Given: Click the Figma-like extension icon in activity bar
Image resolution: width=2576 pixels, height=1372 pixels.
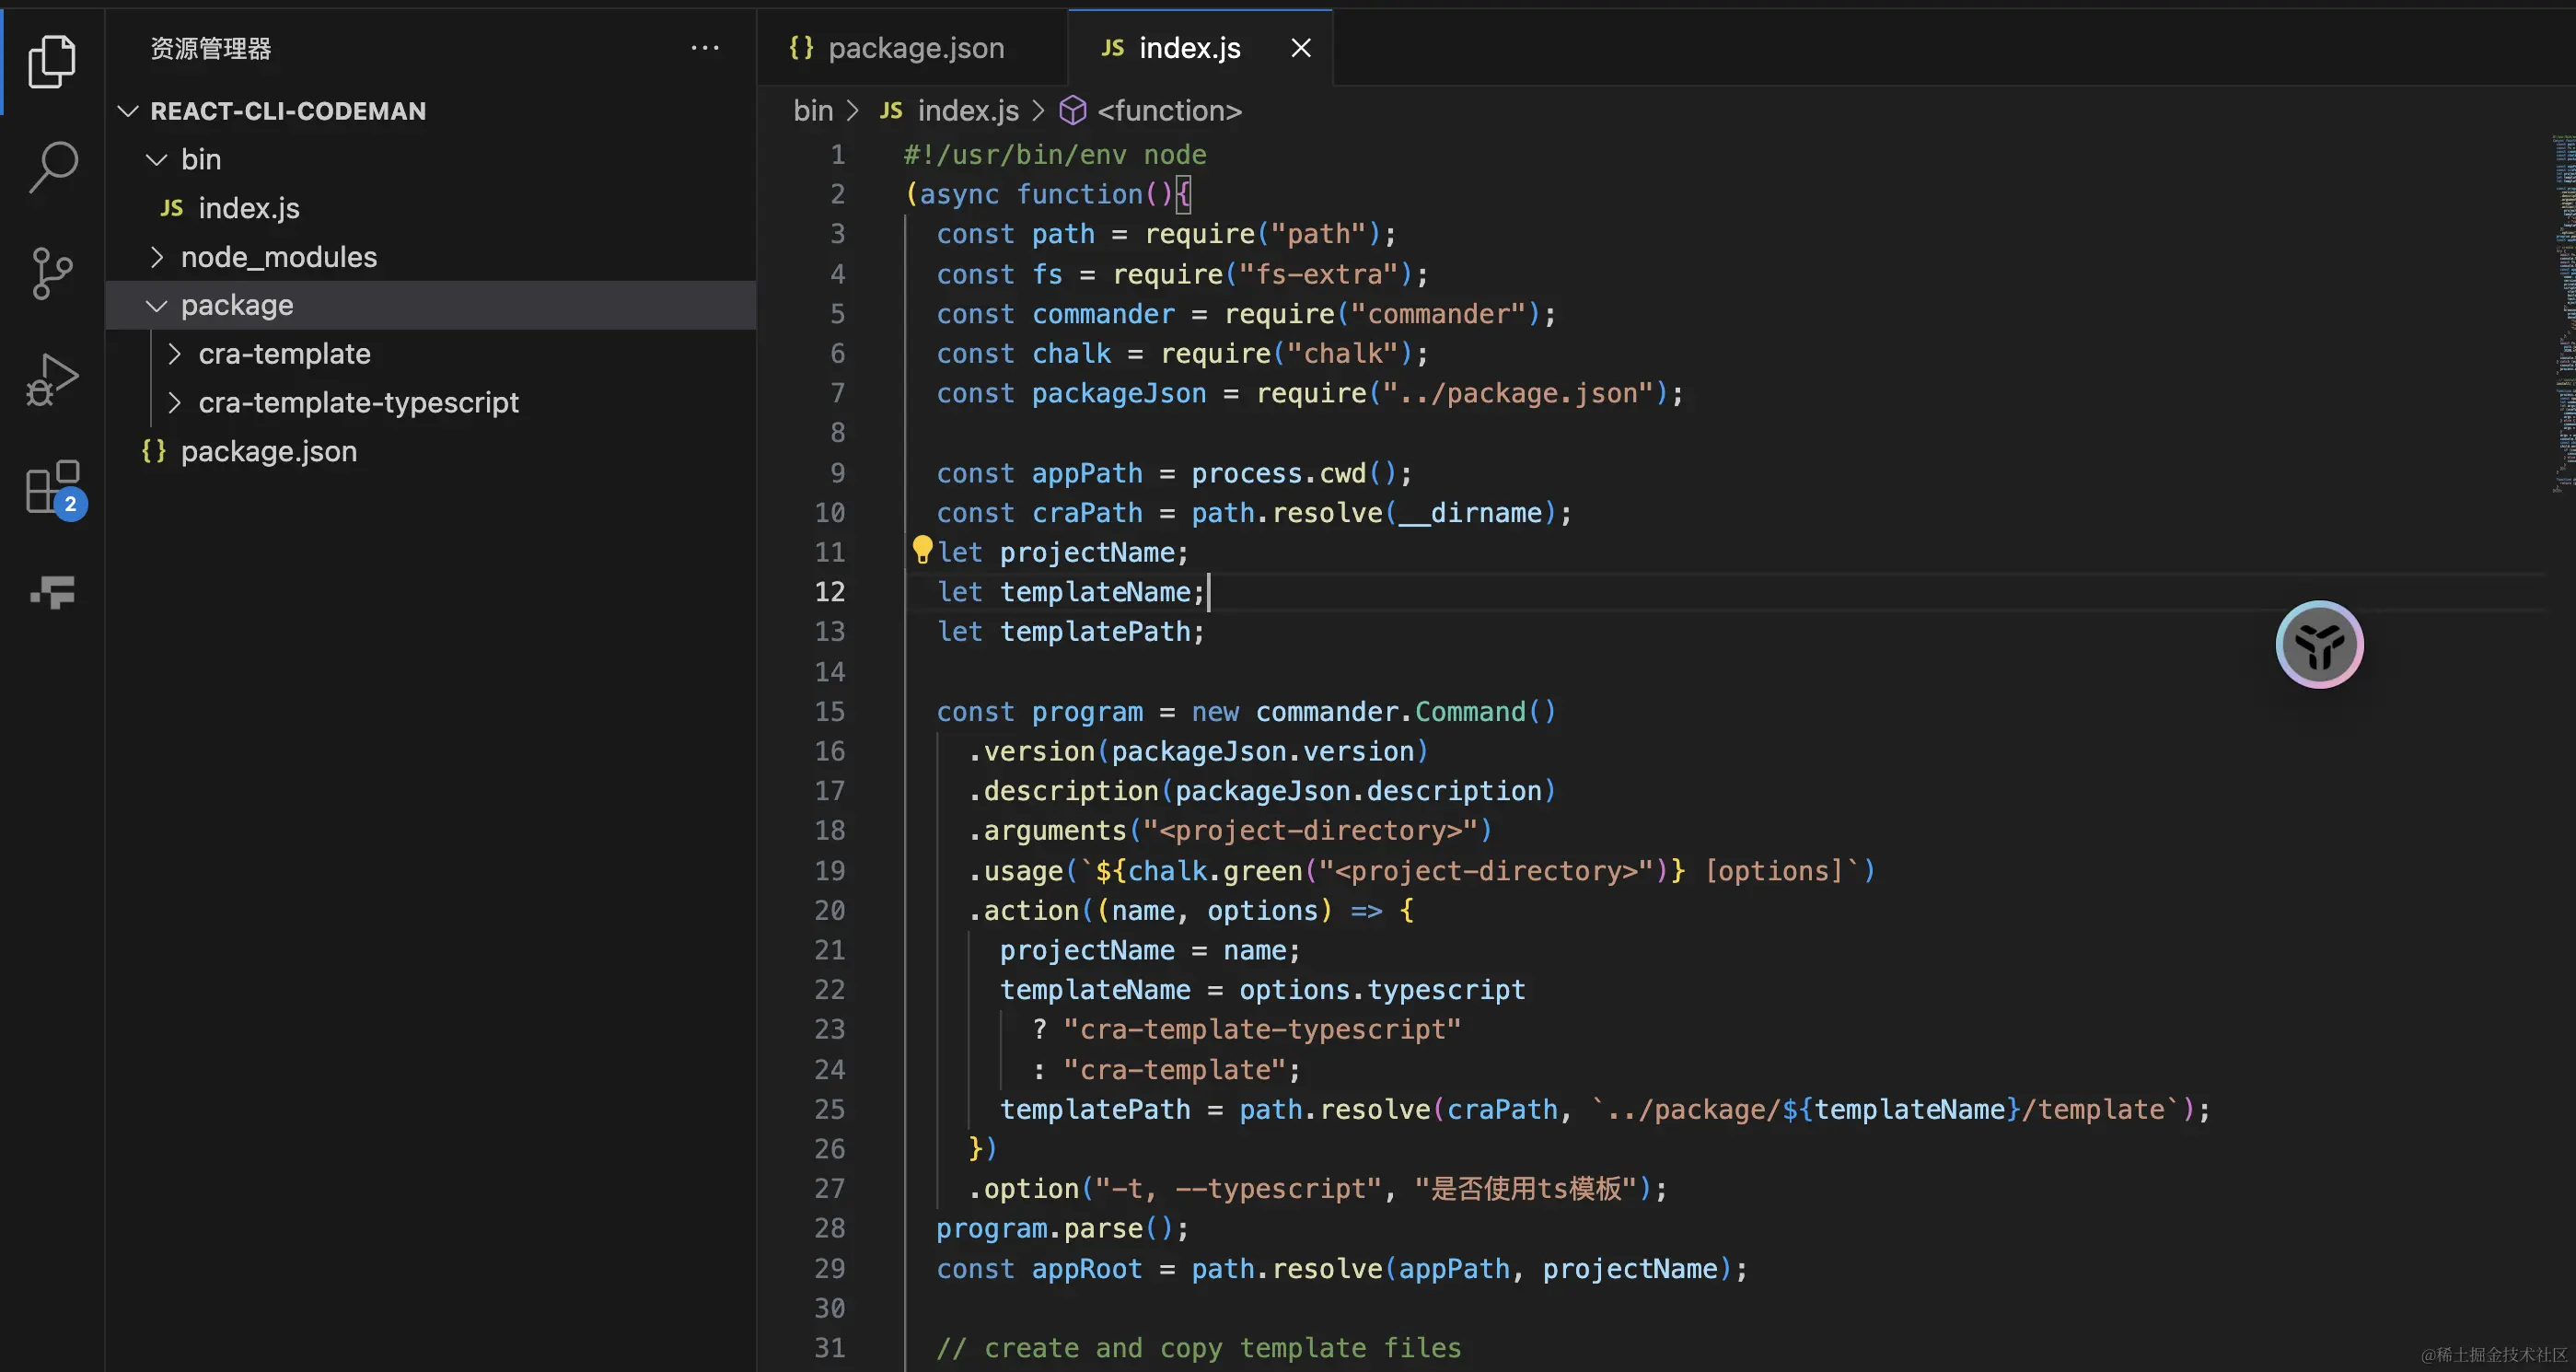Looking at the screenshot, I should pyautogui.click(x=52, y=592).
